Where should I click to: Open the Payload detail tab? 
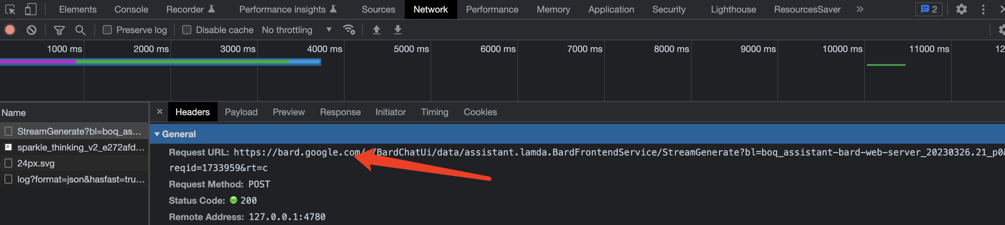241,112
